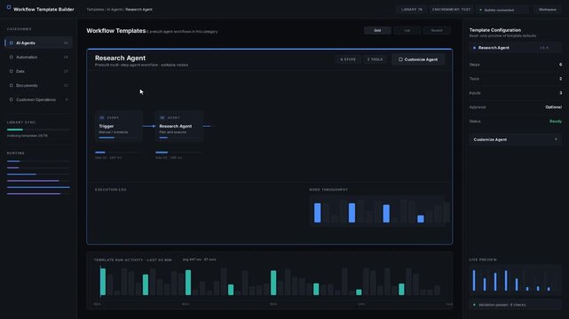569x319 pixels.
Task: Click the Library count badge in top bar
Action: [x=412, y=10]
